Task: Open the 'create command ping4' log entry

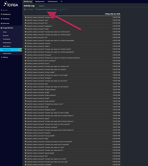Action: 72,98
